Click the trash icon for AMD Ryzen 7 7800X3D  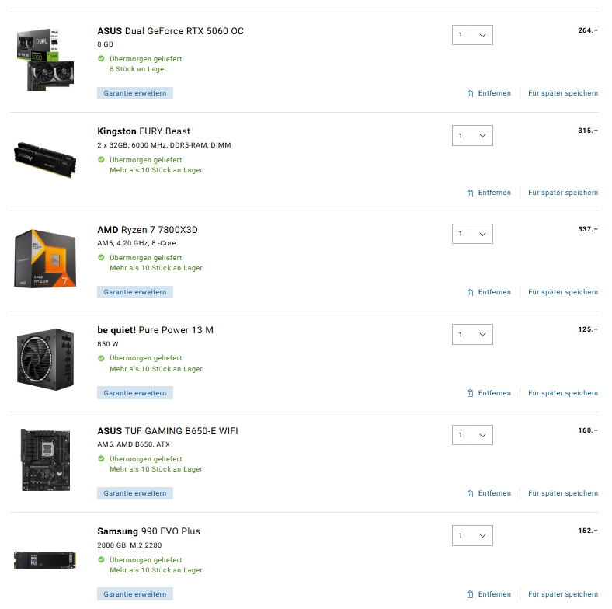point(470,292)
